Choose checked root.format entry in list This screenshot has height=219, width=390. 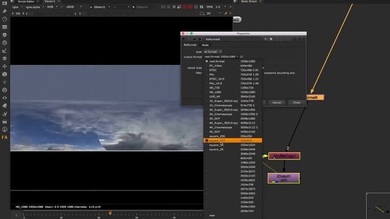pos(233,61)
